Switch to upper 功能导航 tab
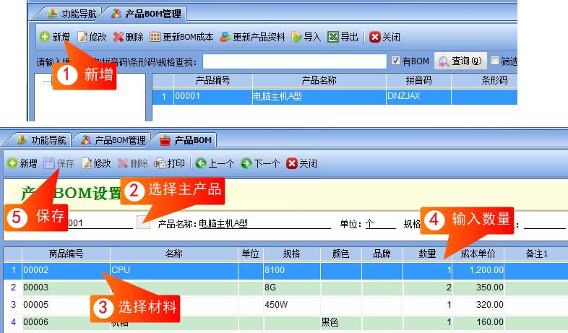 tap(72, 14)
